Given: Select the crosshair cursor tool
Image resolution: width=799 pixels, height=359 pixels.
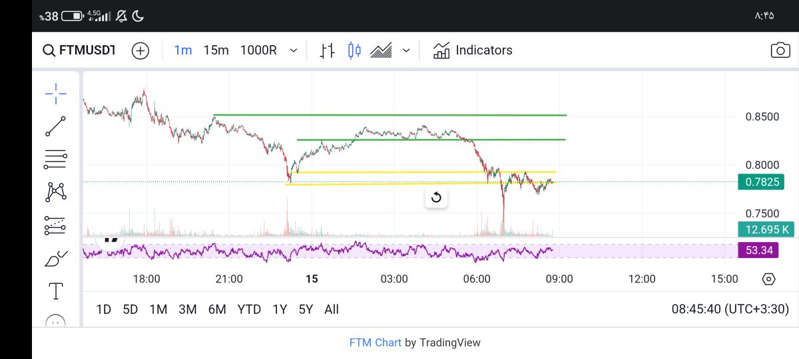Looking at the screenshot, I should (x=56, y=94).
